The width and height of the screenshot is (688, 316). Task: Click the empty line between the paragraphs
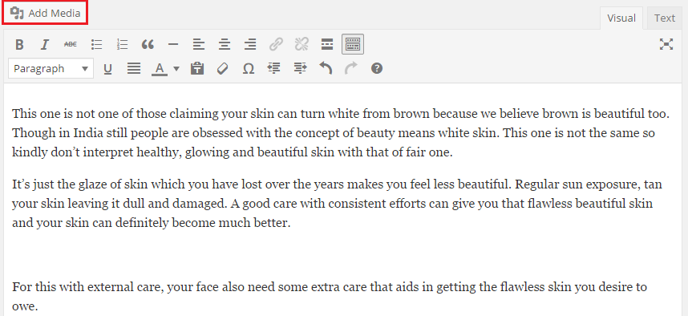[342, 254]
